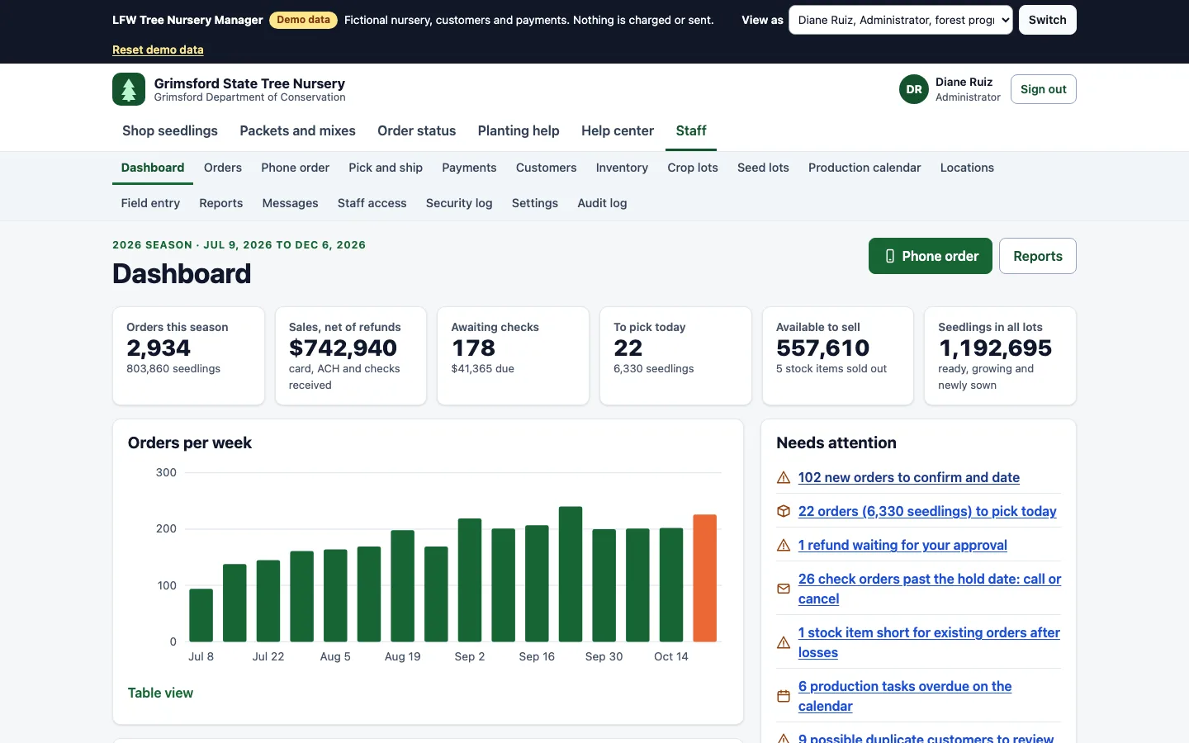The height and width of the screenshot is (743, 1189).
Task: Open Table view of orders chart
Action: tap(160, 693)
